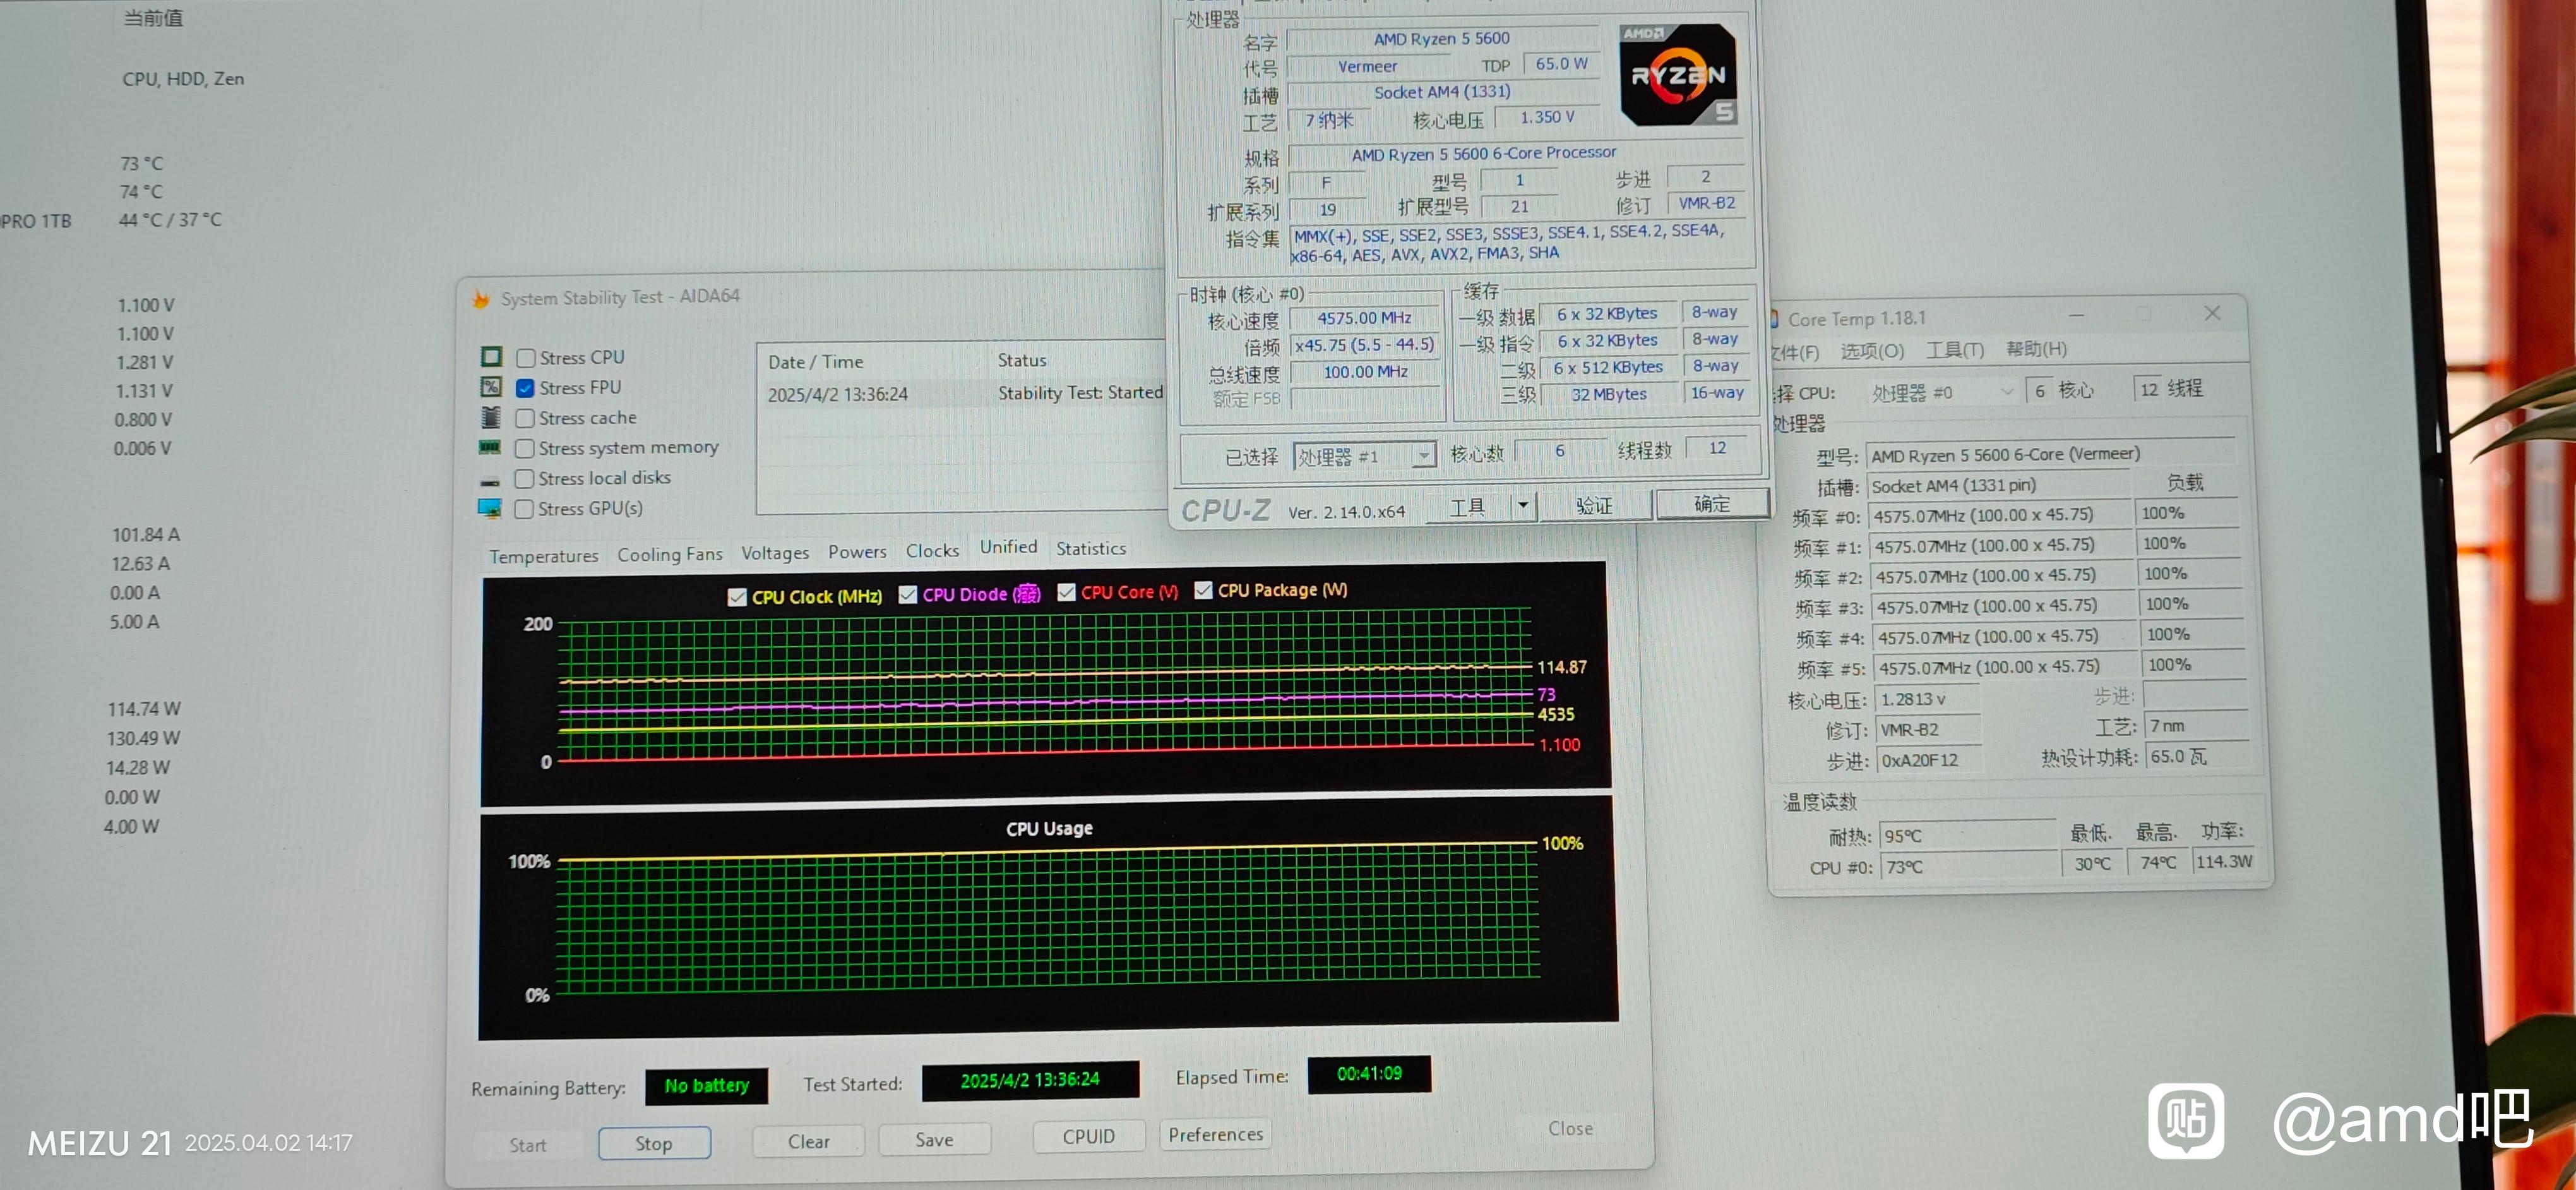This screenshot has height=1190, width=2576.
Task: Click the disk icon beside Stress local disks
Action: click(x=490, y=481)
